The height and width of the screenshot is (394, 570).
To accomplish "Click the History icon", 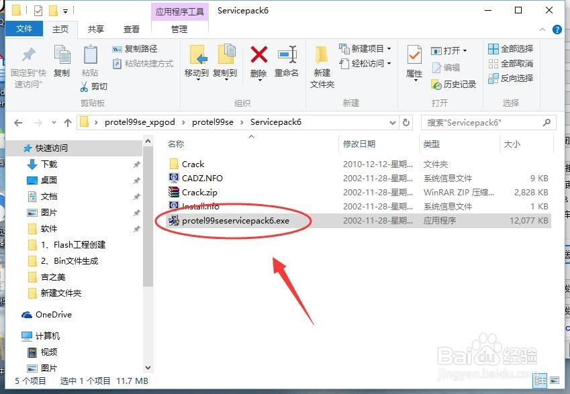I will [x=436, y=85].
